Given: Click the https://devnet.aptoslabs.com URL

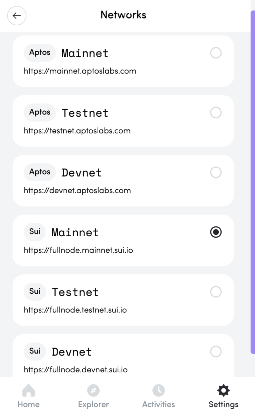Looking at the screenshot, I should pyautogui.click(x=77, y=190).
